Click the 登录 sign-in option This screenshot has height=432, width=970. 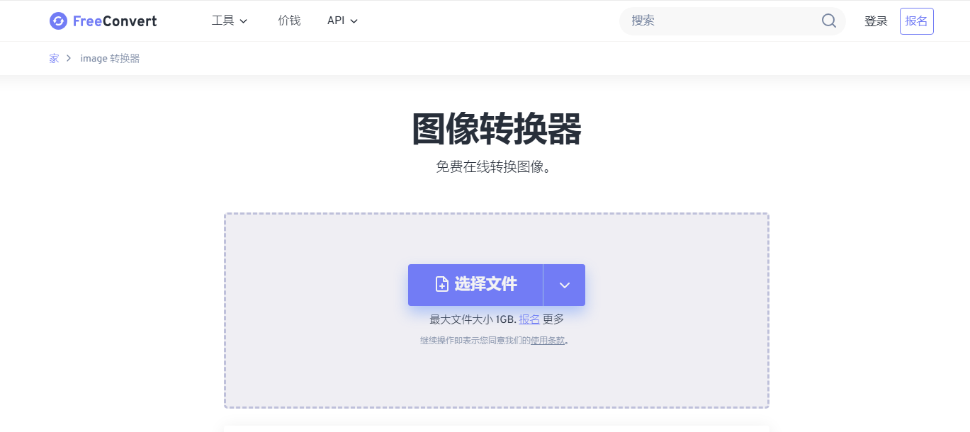coord(875,21)
